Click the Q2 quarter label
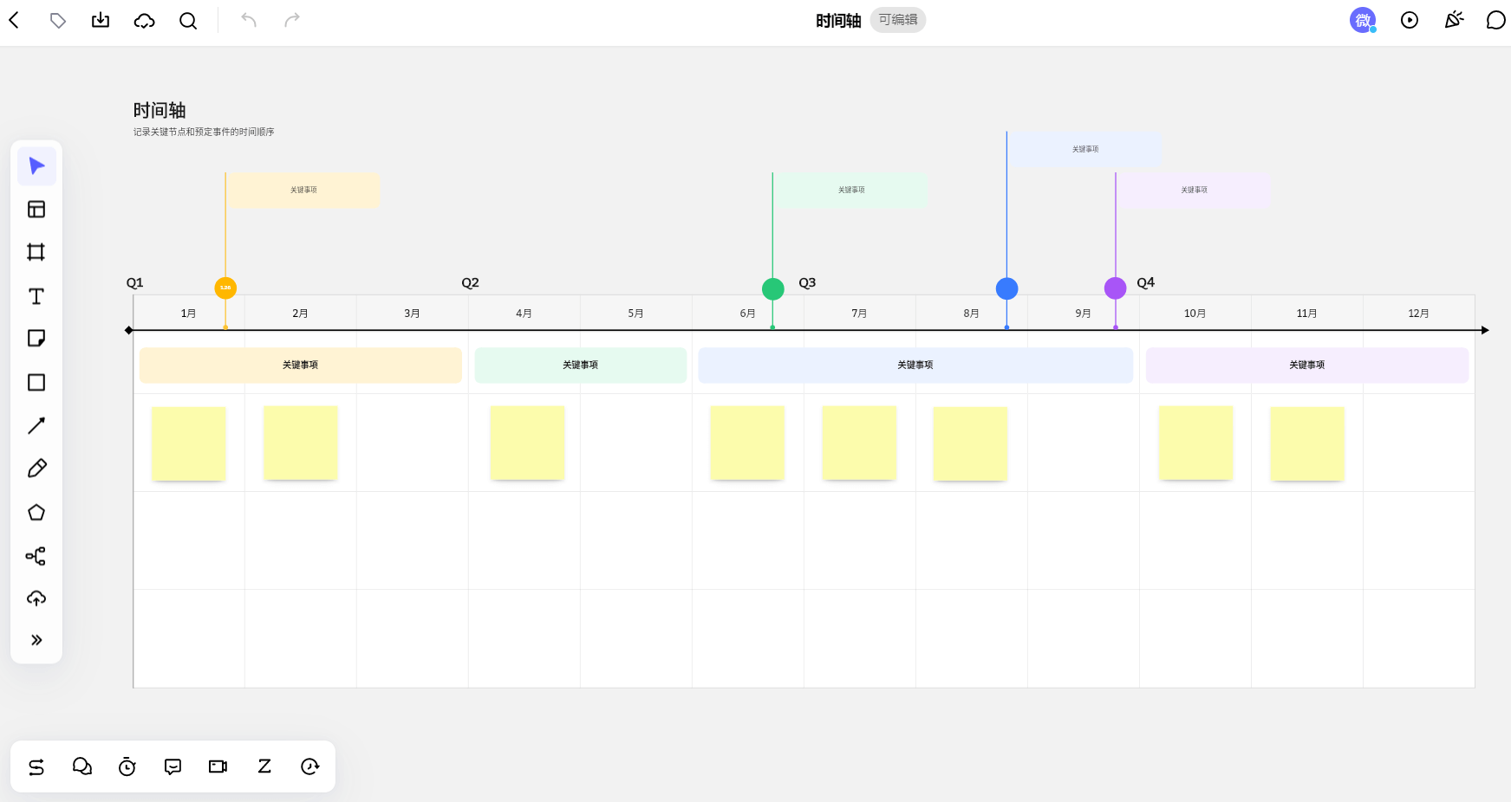The width and height of the screenshot is (1511, 802). 471,282
